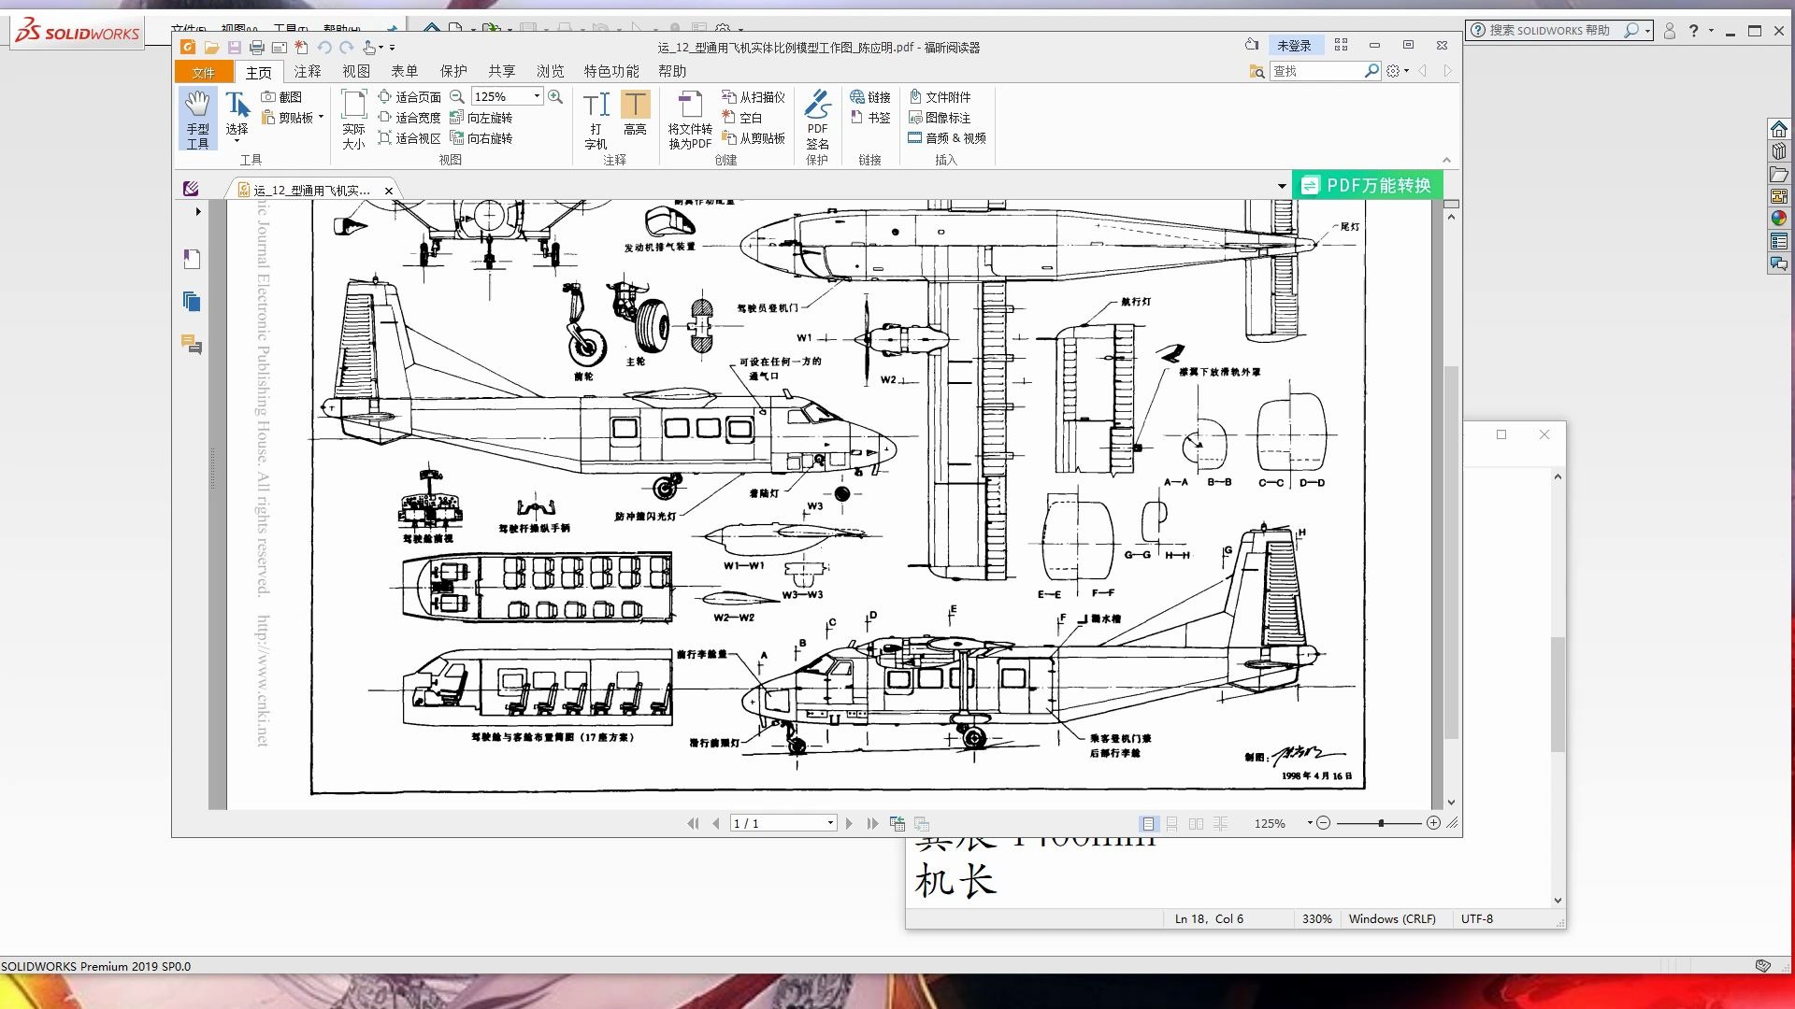Enable continuous page view mode
The width and height of the screenshot is (1795, 1009).
pyautogui.click(x=1171, y=823)
